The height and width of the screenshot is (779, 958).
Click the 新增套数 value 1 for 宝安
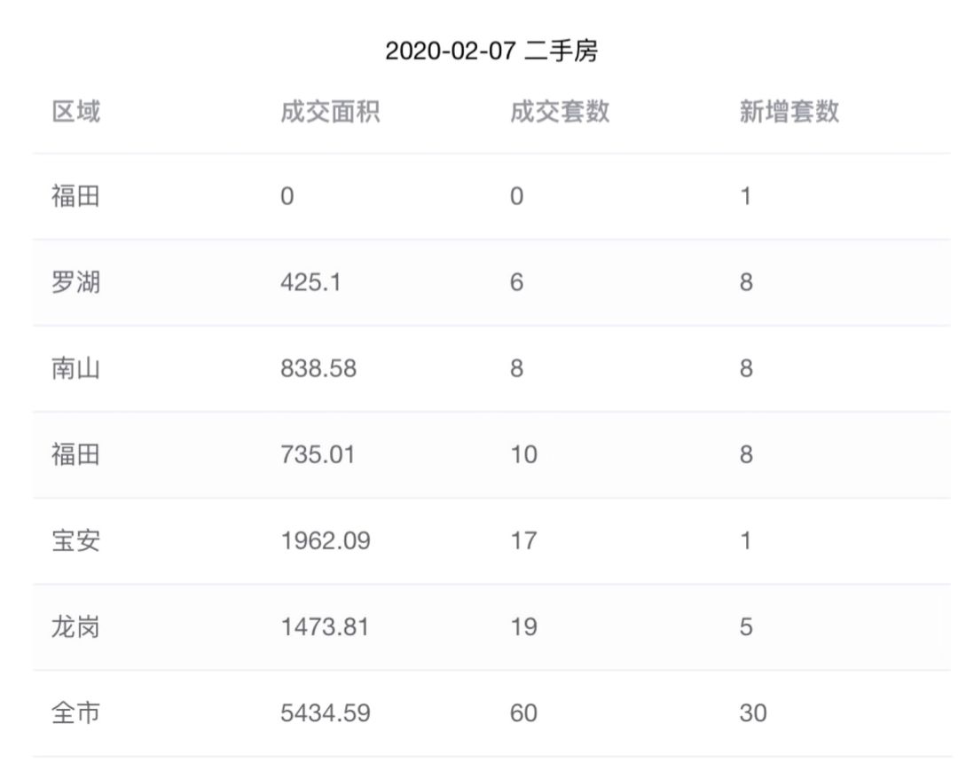click(x=747, y=540)
